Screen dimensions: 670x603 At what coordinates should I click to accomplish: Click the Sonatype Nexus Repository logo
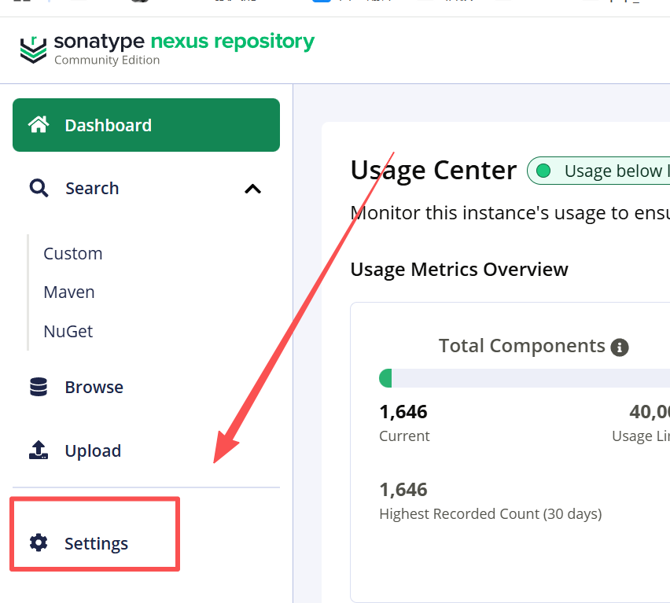point(167,49)
